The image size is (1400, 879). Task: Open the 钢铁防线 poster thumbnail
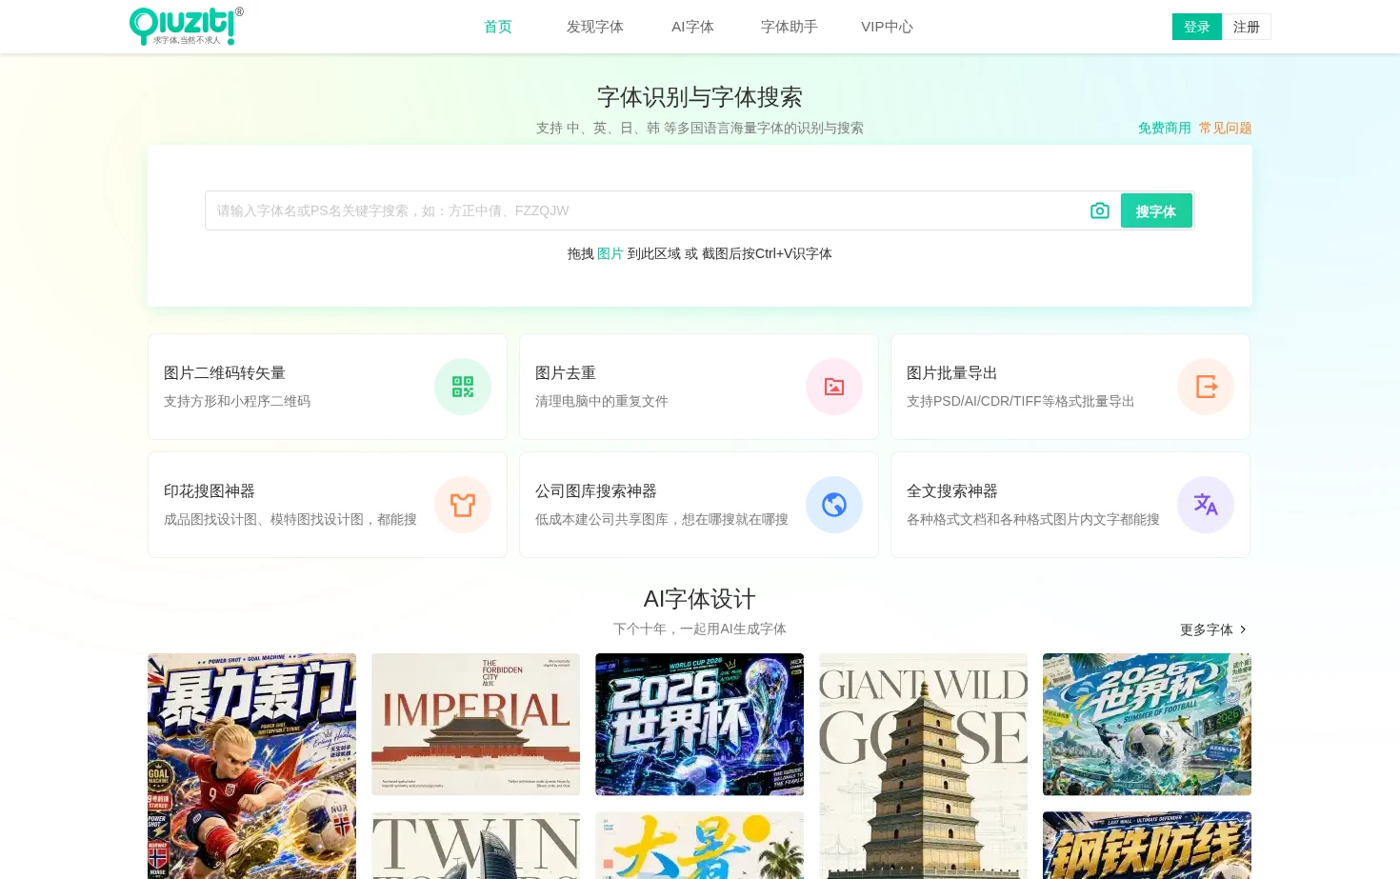point(1148,846)
